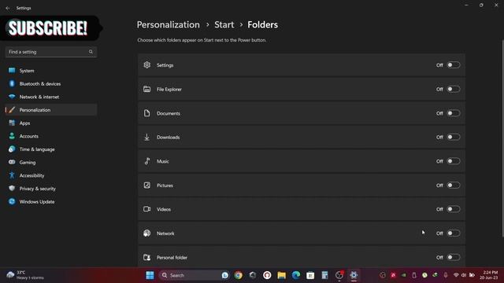Enable the Personal folder toggle
The width and height of the screenshot is (504, 283).
pos(454,257)
